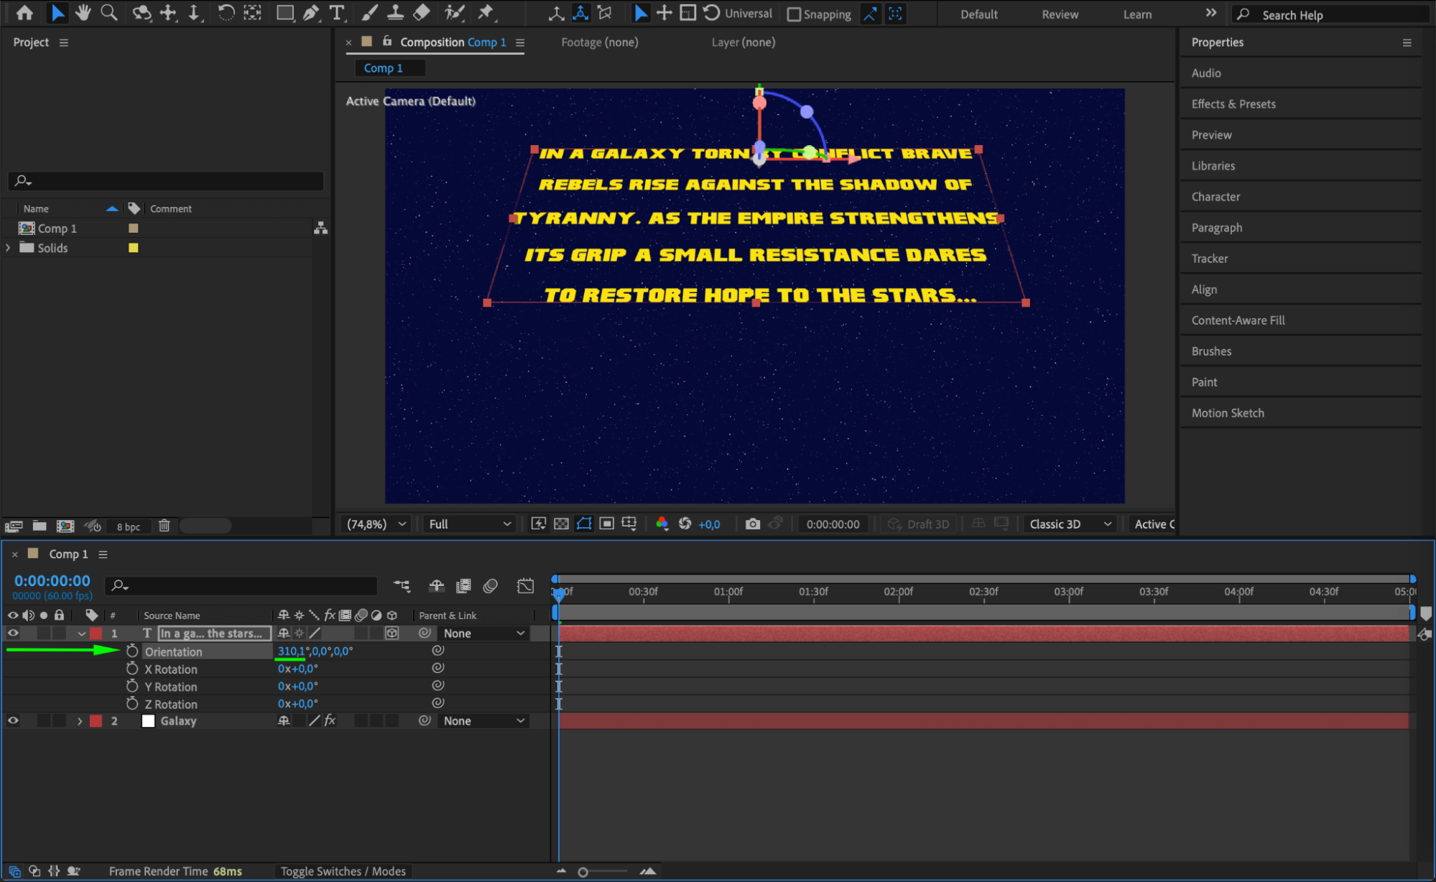The height and width of the screenshot is (882, 1436).
Task: Open the Classic 3D renderer dropdown
Action: click(x=1070, y=524)
